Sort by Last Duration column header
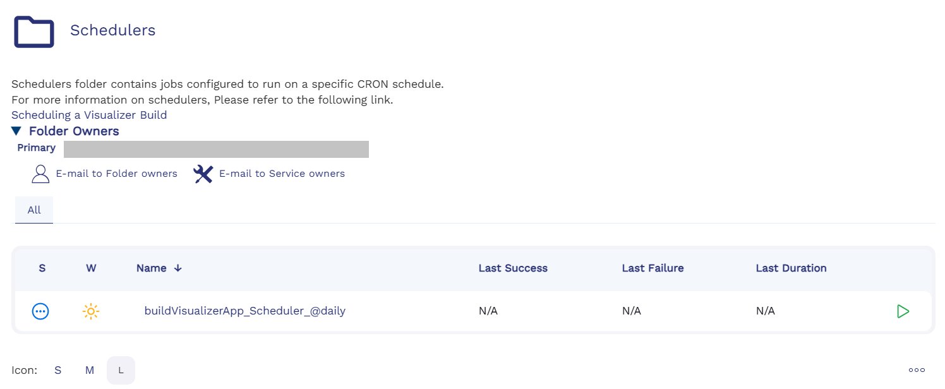945x389 pixels. coord(791,268)
